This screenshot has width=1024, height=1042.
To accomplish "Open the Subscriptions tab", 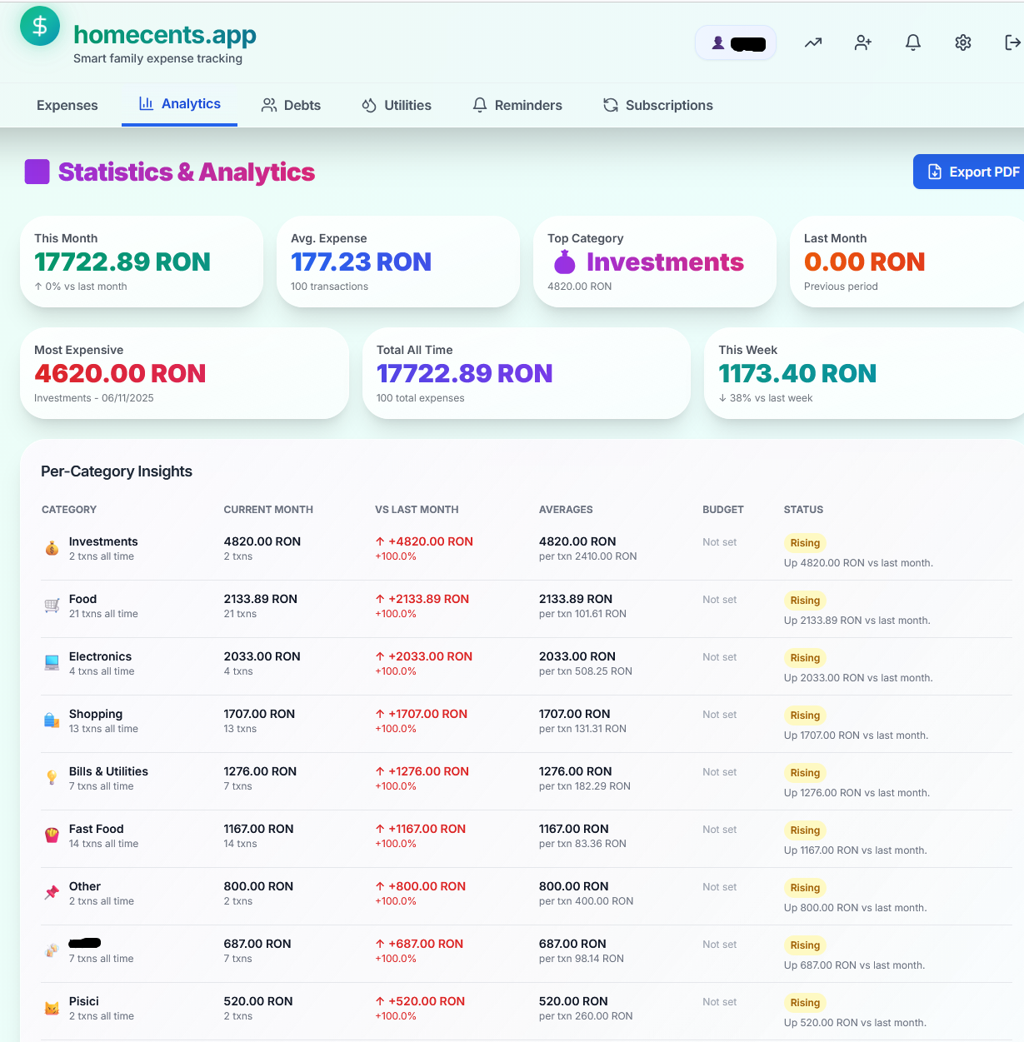I will tap(657, 105).
